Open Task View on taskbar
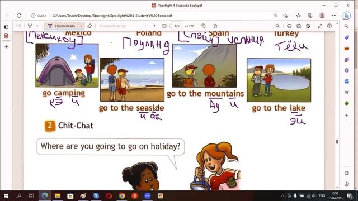358x201 pixels. [31, 196]
